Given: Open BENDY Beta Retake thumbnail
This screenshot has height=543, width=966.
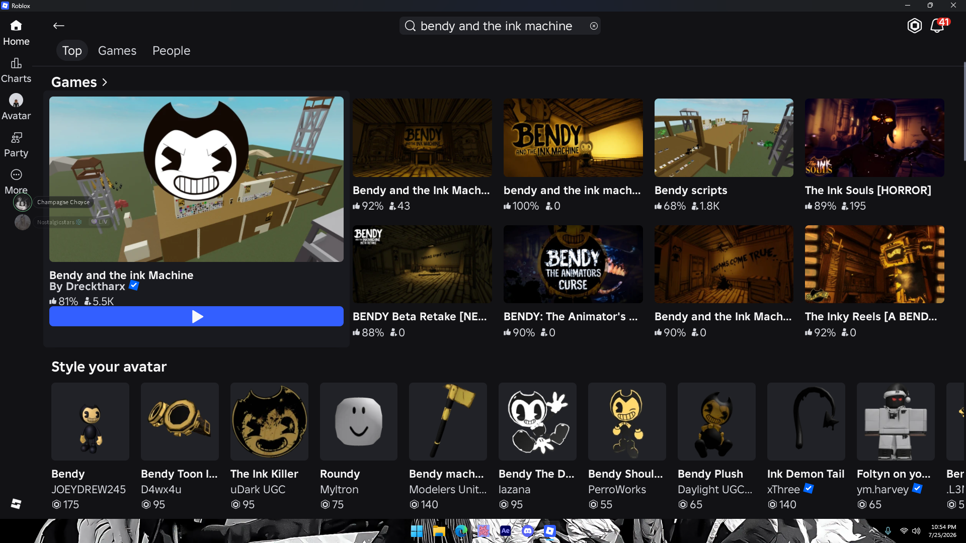Looking at the screenshot, I should [422, 264].
